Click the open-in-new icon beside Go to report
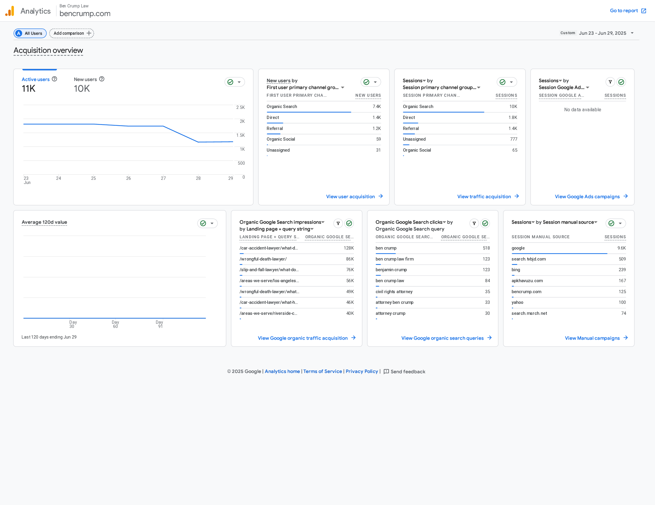 pyautogui.click(x=644, y=11)
